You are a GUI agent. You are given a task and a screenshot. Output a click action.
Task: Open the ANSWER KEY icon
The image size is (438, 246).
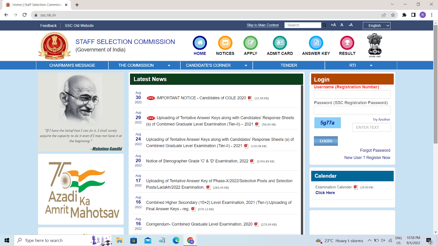point(316,43)
